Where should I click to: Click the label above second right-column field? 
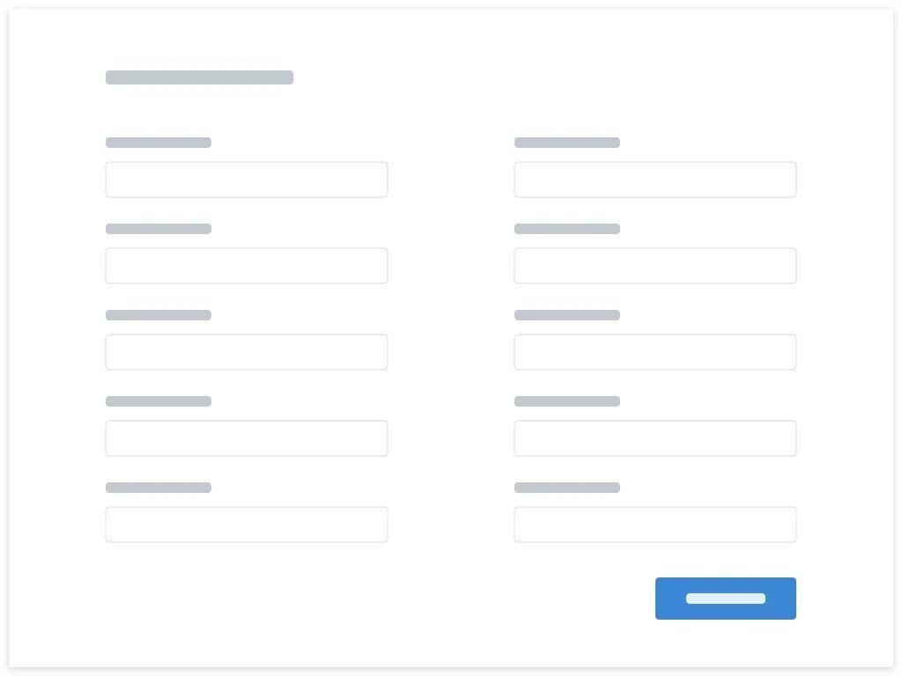coord(567,229)
